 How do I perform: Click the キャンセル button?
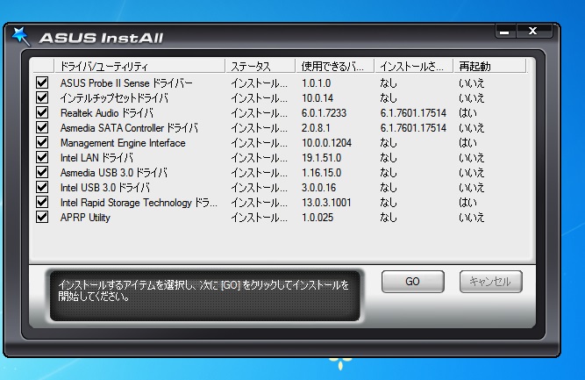point(490,282)
